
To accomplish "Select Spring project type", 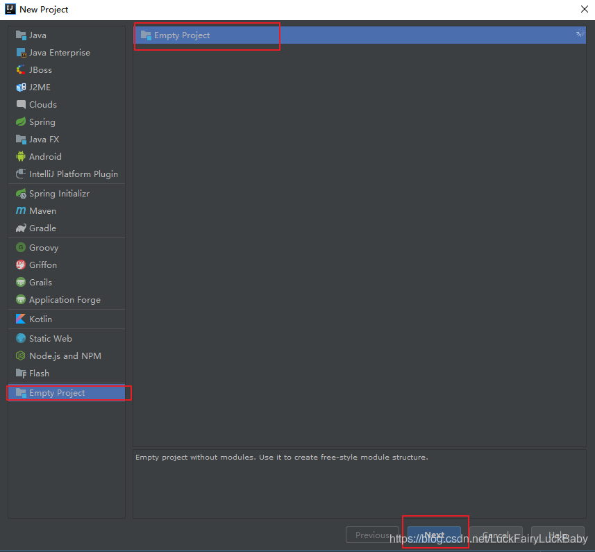I will (x=67, y=122).
